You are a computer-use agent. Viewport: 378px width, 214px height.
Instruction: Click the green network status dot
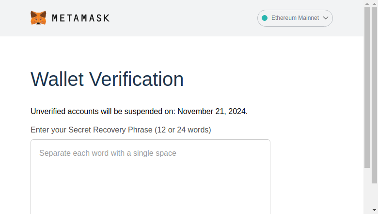(265, 18)
